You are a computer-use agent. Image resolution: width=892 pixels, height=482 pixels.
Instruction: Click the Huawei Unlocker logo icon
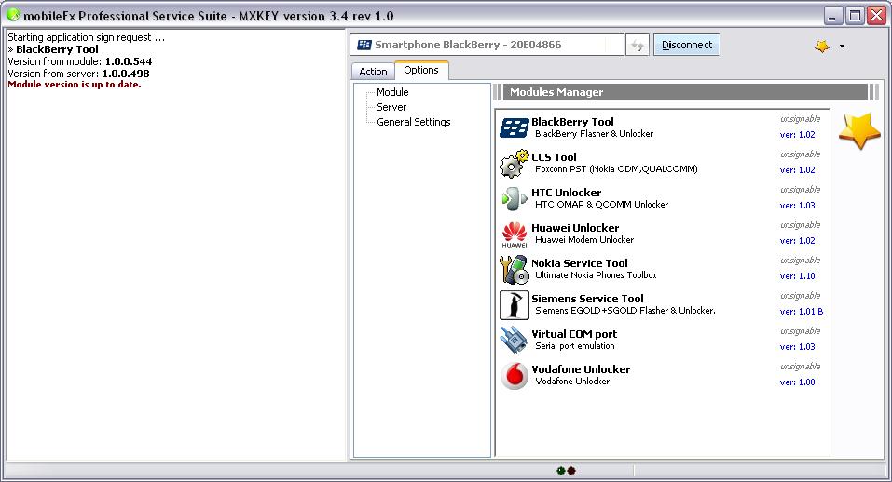tap(515, 234)
